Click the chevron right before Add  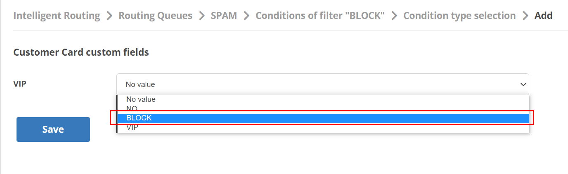[525, 16]
